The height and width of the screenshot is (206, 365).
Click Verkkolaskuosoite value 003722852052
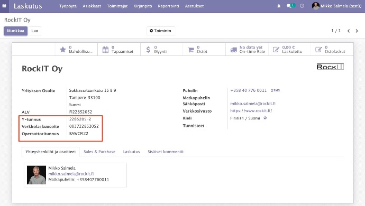[x=84, y=126]
